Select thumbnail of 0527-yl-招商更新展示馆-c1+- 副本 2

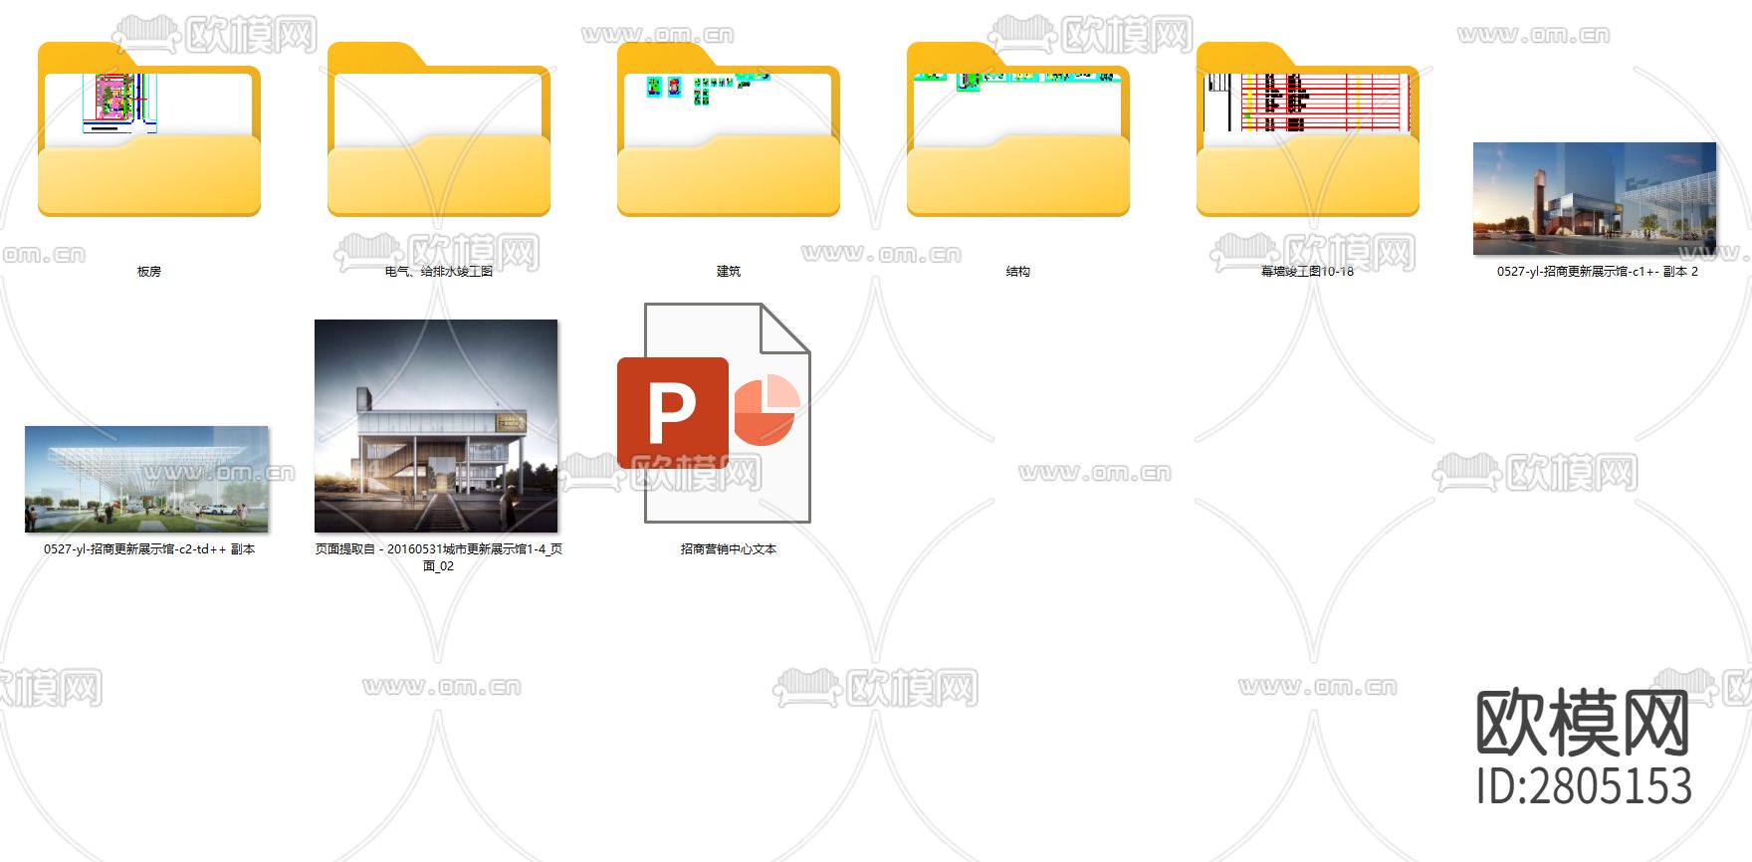pos(1595,199)
